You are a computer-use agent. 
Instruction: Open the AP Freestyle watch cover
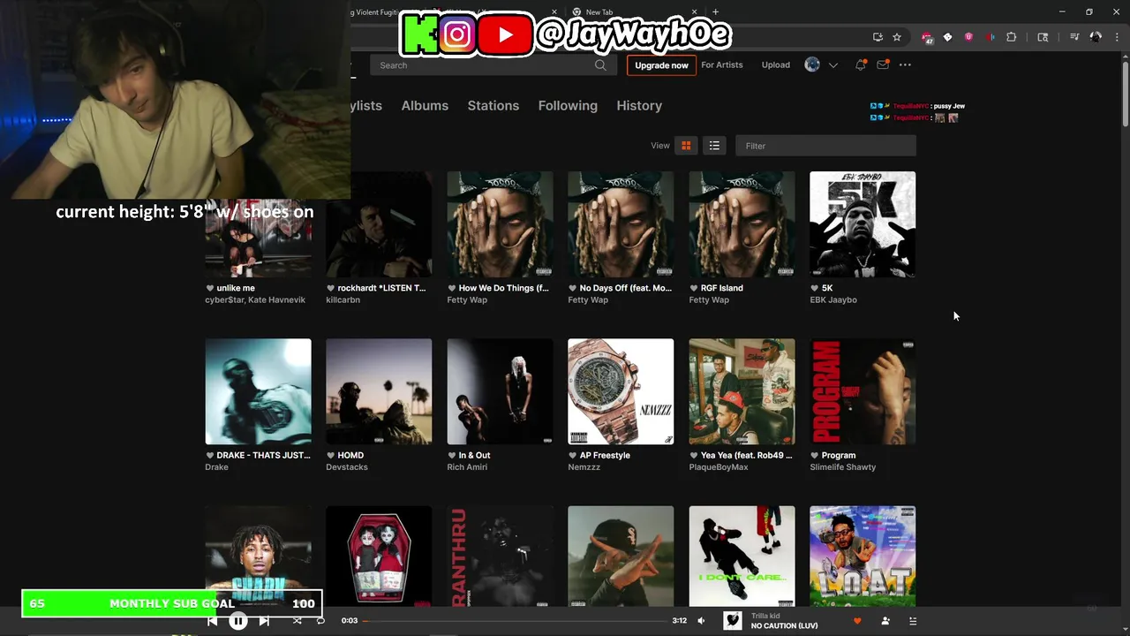(x=621, y=391)
